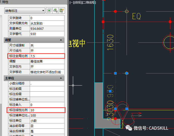Select the 文字替代 property label
This screenshot has height=136, width=174.
(x=15, y=34)
